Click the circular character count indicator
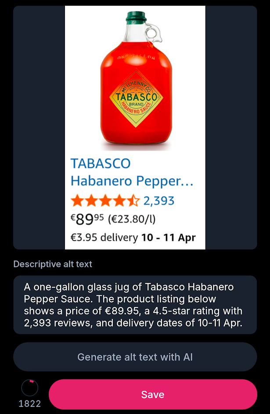 click(x=30, y=388)
